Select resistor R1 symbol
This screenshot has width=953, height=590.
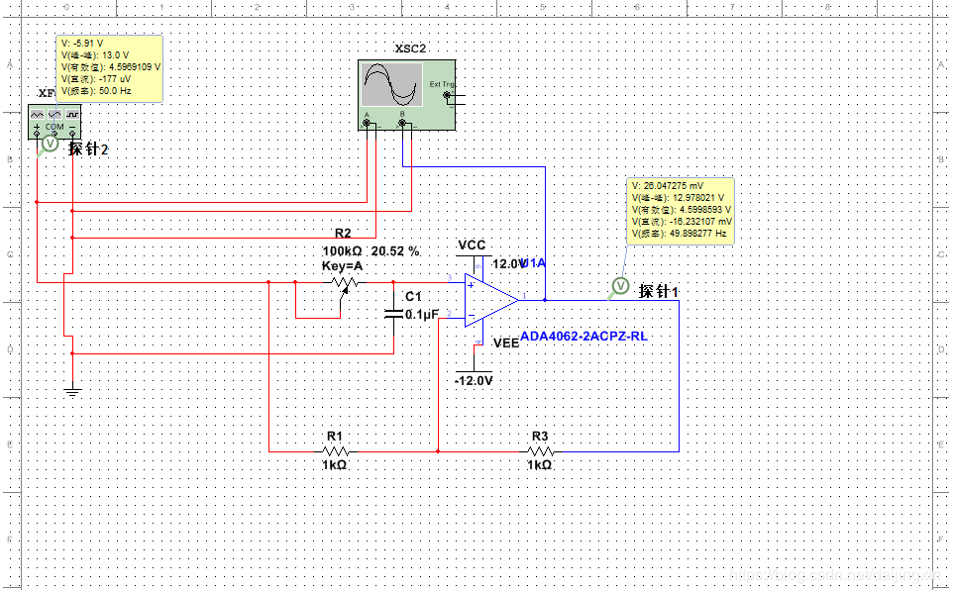click(x=335, y=451)
